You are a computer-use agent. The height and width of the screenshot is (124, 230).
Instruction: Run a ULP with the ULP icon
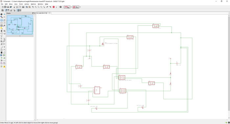pyautogui.click(x=30, y=7)
